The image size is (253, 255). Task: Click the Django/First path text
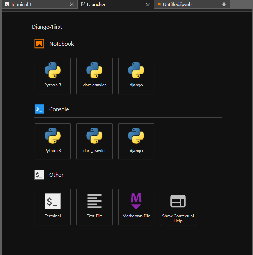(x=47, y=27)
